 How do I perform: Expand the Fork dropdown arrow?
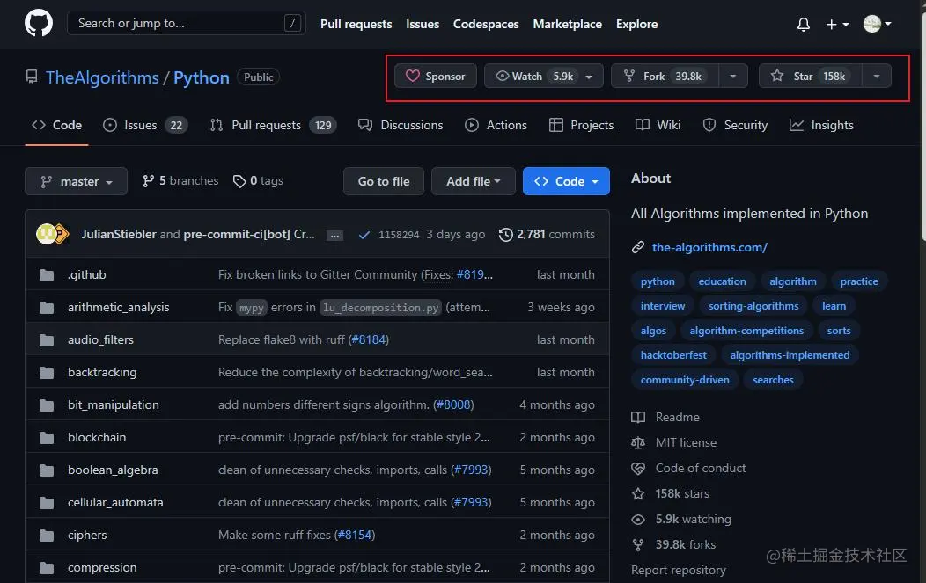(733, 77)
